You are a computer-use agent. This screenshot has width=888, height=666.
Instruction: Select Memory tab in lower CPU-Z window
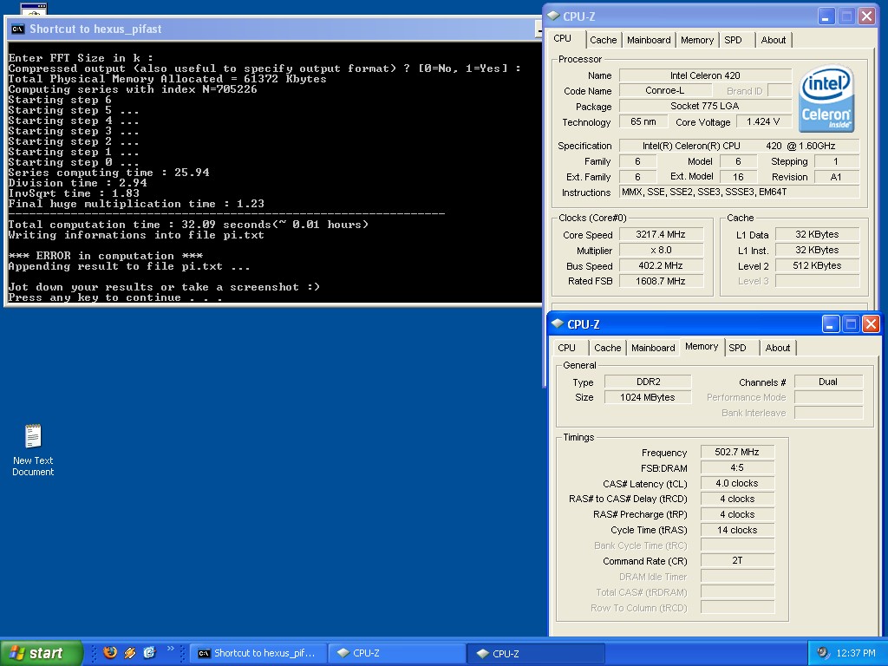pos(702,347)
